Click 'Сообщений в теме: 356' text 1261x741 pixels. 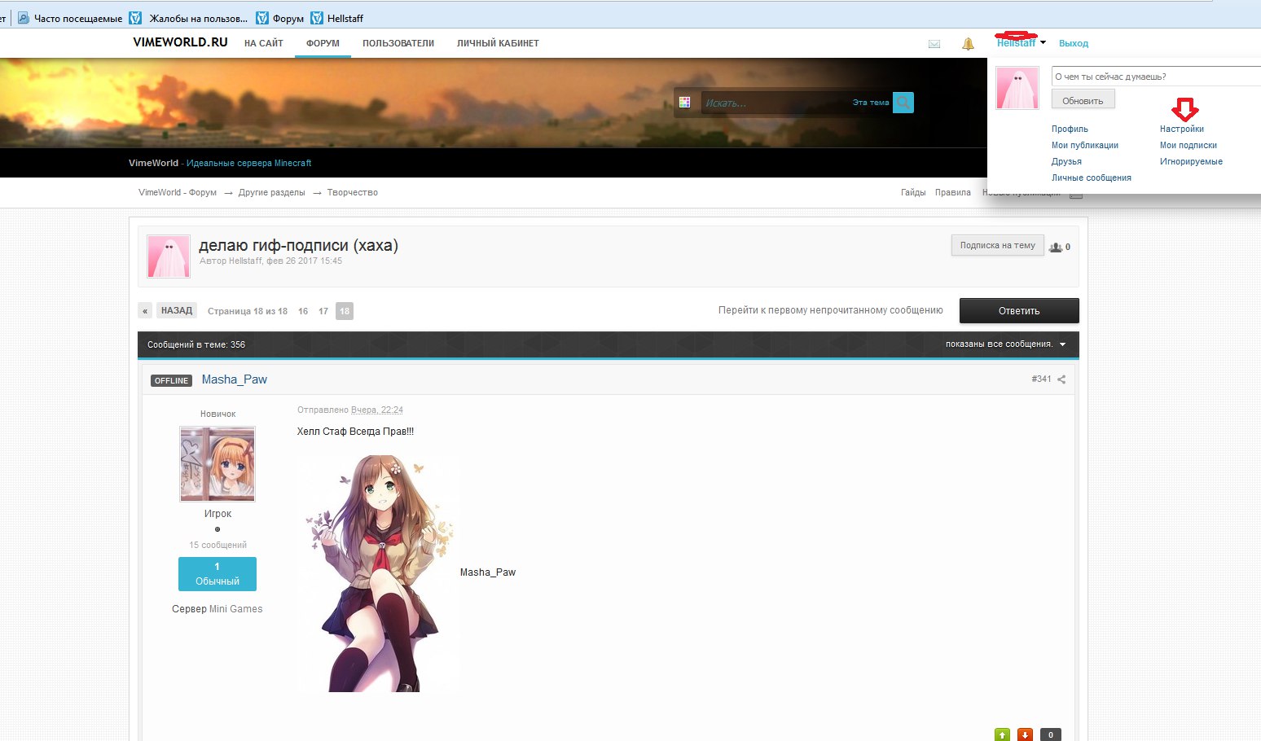point(196,344)
